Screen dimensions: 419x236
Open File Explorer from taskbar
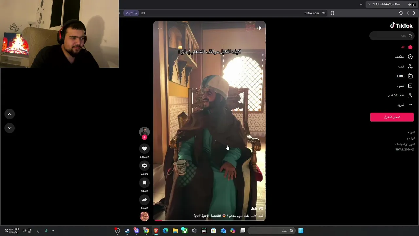click(175, 231)
